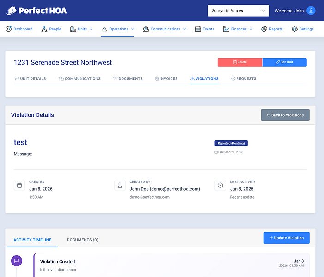Screen dimensions: 324x277
Task: Expand the Communications menu chevron
Action: [184, 29]
